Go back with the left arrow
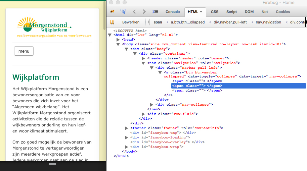This screenshot has height=171, width=307. 134,12
